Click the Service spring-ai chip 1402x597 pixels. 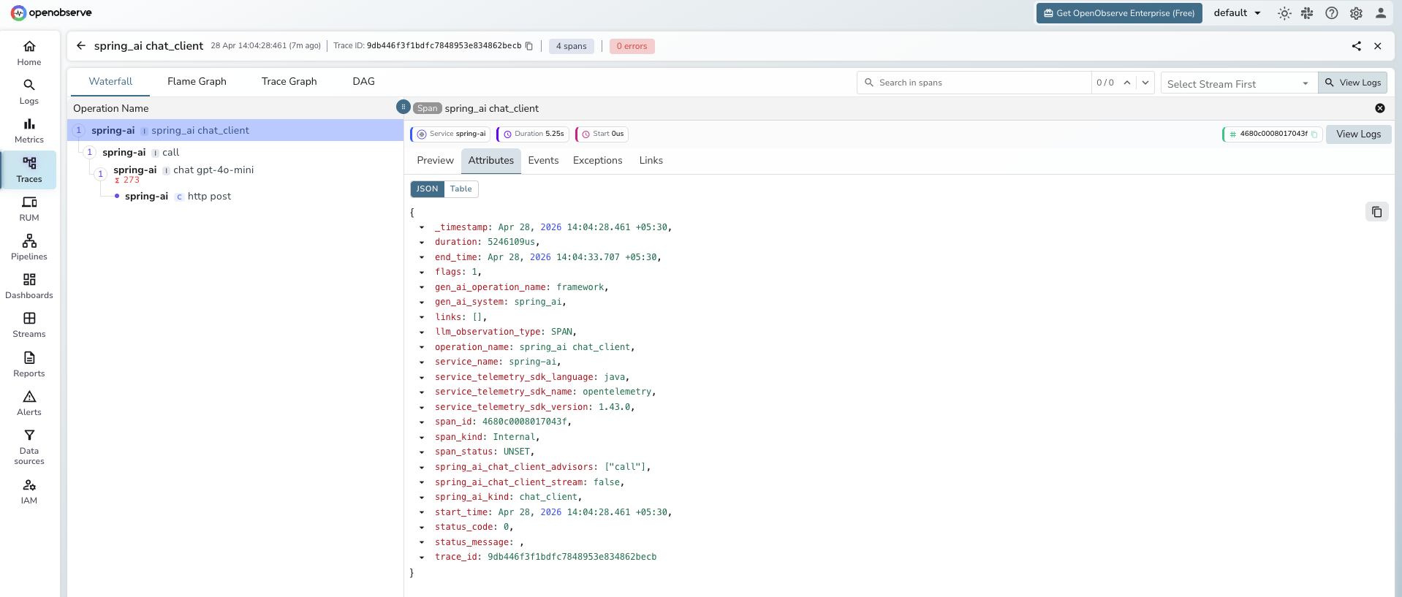[451, 134]
